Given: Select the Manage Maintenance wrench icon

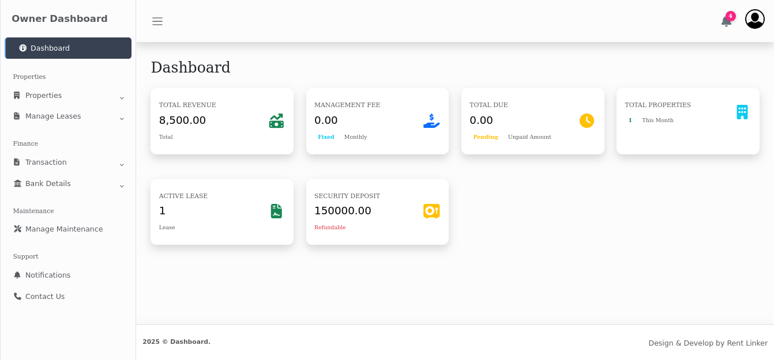Looking at the screenshot, I should [17, 229].
